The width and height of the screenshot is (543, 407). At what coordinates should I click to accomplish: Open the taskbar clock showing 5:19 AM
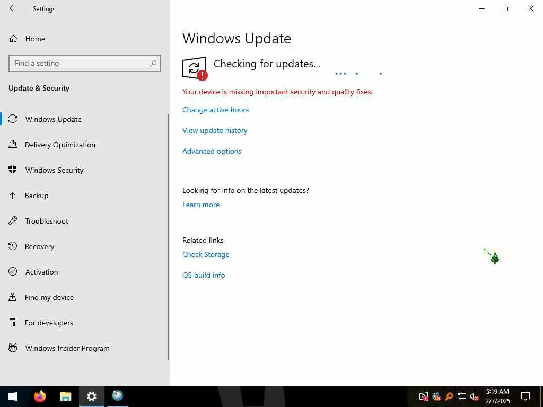[497, 396]
